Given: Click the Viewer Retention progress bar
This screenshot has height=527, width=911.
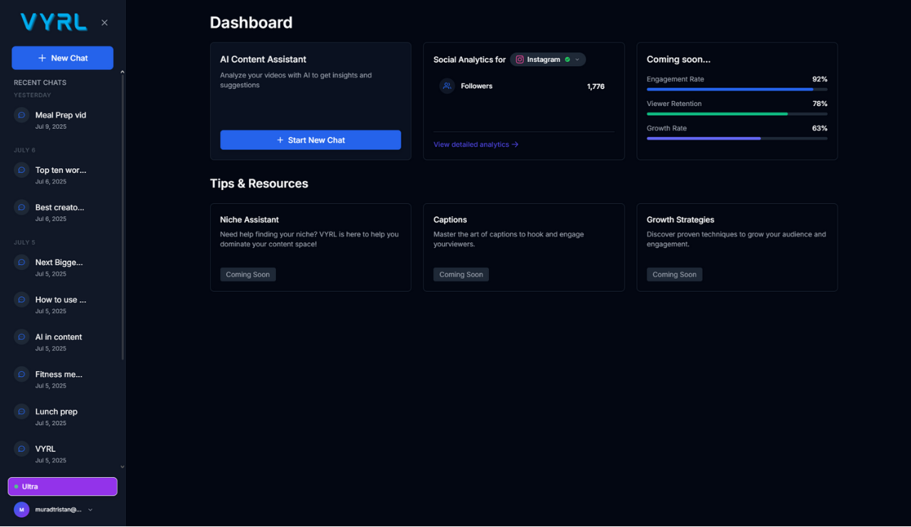Looking at the screenshot, I should tap(737, 114).
